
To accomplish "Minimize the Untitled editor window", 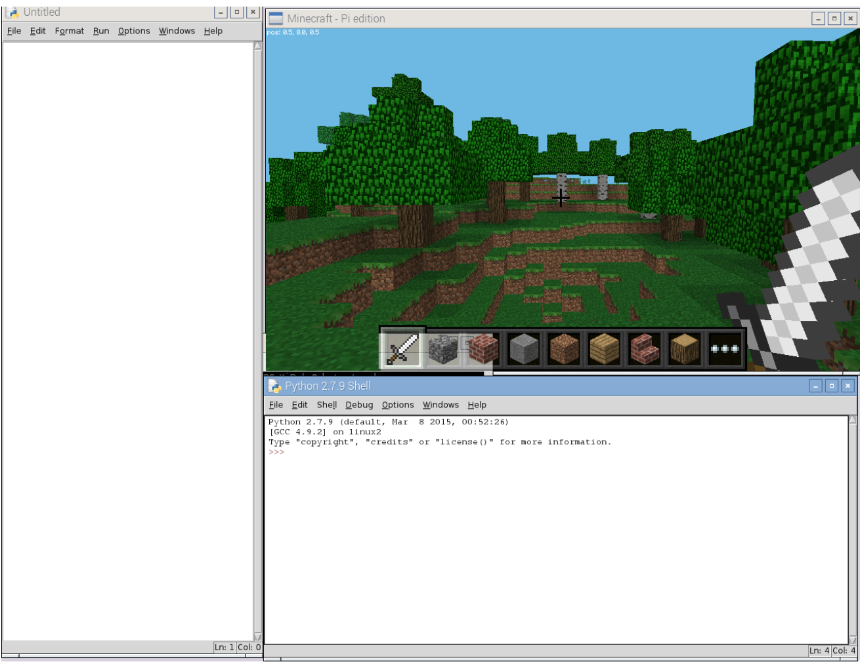I will click(221, 12).
